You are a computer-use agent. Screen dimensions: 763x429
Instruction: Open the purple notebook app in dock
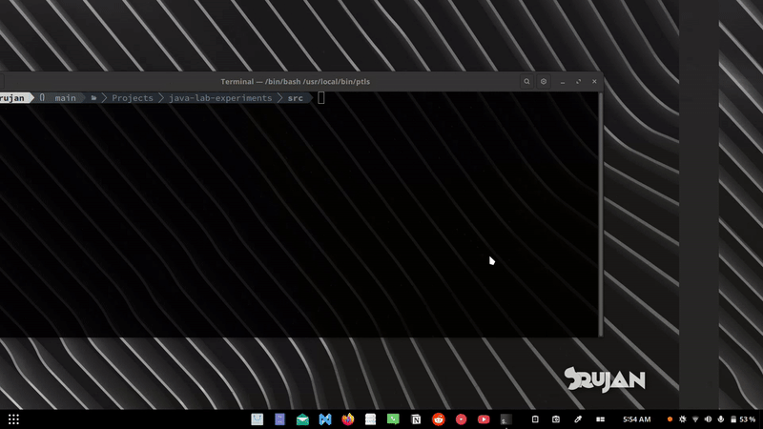tap(279, 419)
